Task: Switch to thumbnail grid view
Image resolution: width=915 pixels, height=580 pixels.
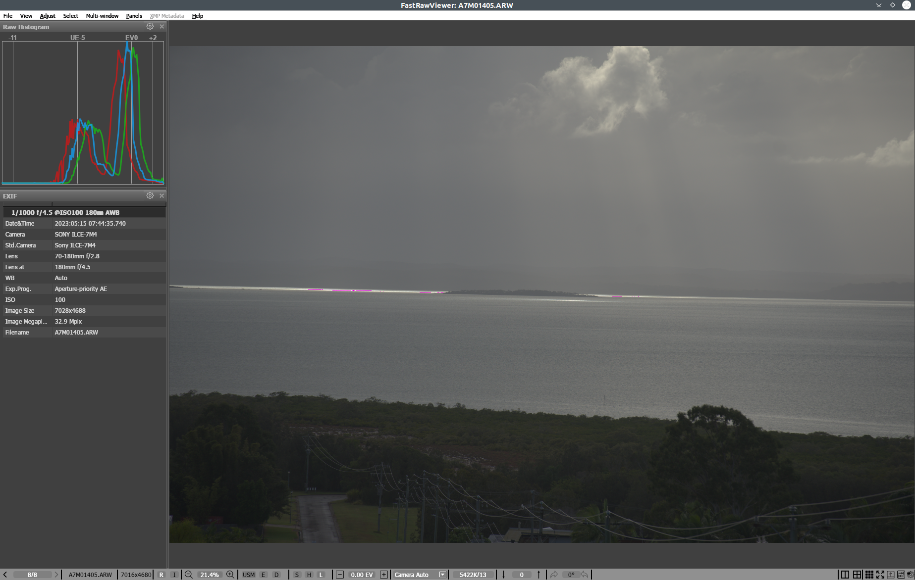Action: [869, 575]
